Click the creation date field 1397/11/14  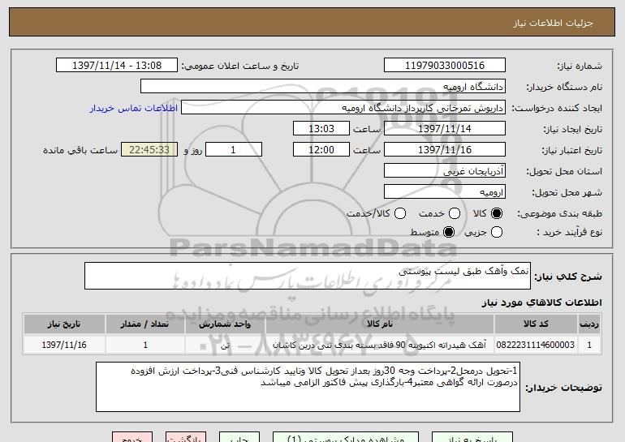(x=445, y=129)
